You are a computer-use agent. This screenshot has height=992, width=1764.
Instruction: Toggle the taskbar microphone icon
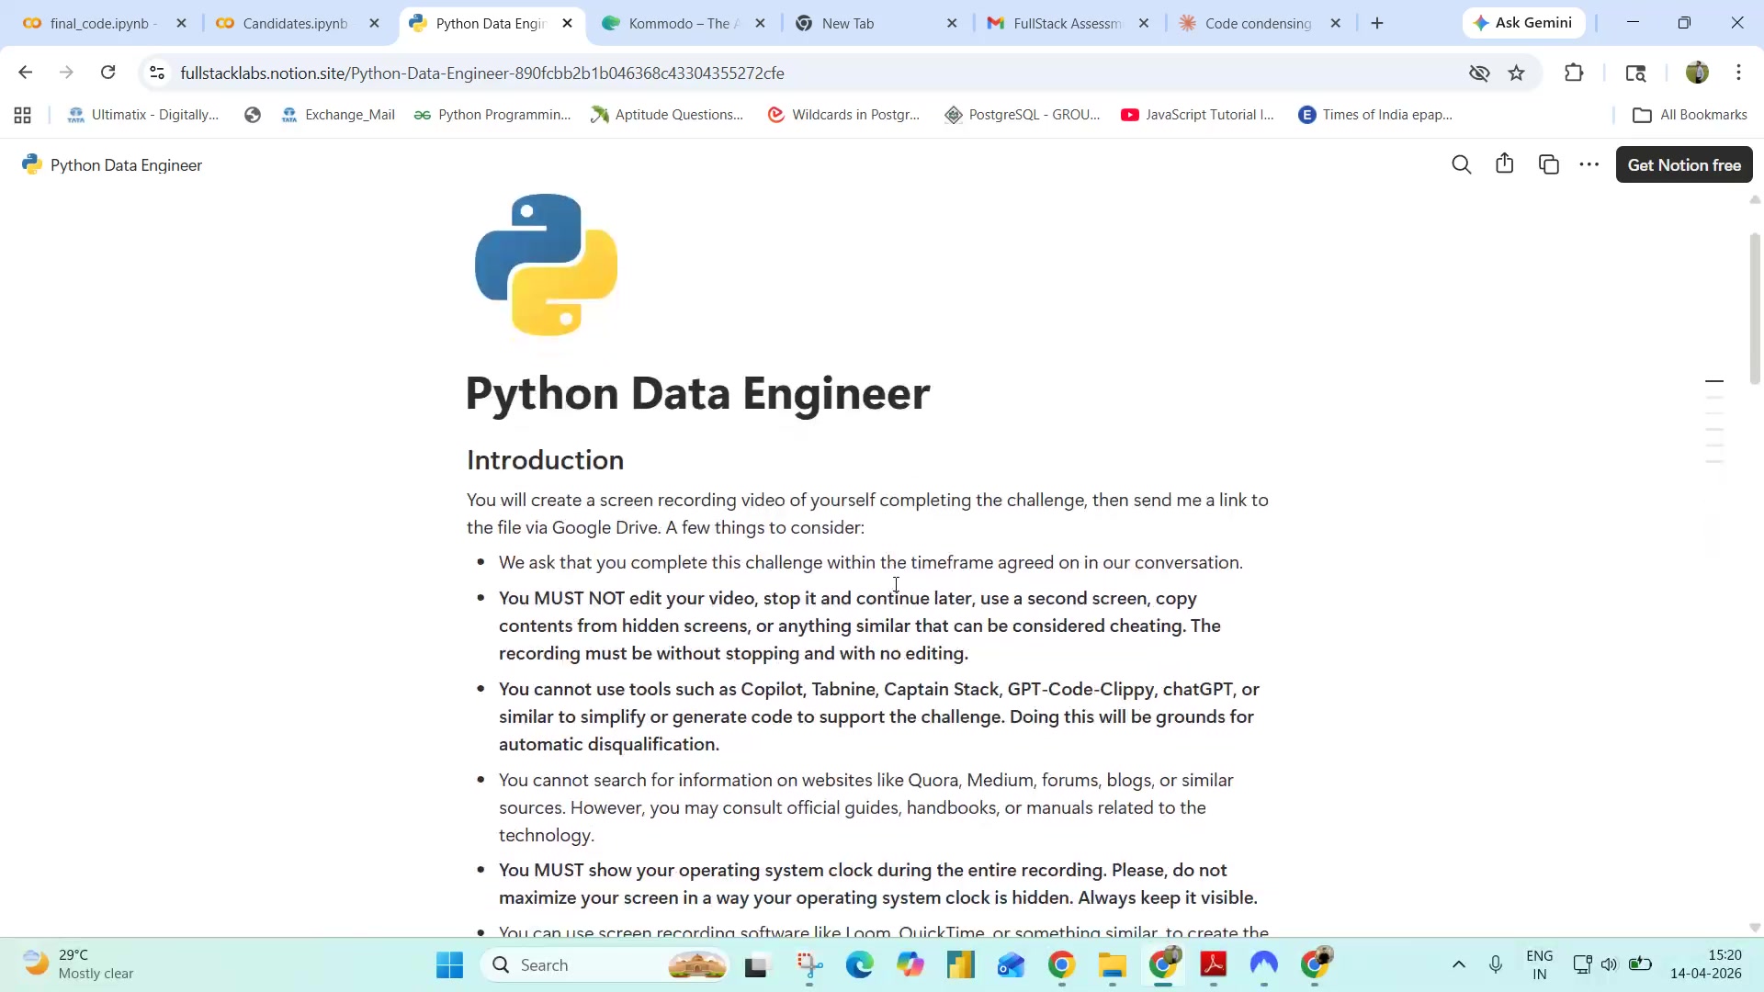pos(1496,964)
